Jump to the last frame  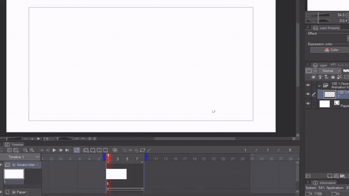[67, 150]
